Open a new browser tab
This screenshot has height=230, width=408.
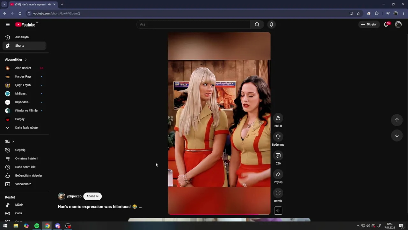pyautogui.click(x=62, y=4)
